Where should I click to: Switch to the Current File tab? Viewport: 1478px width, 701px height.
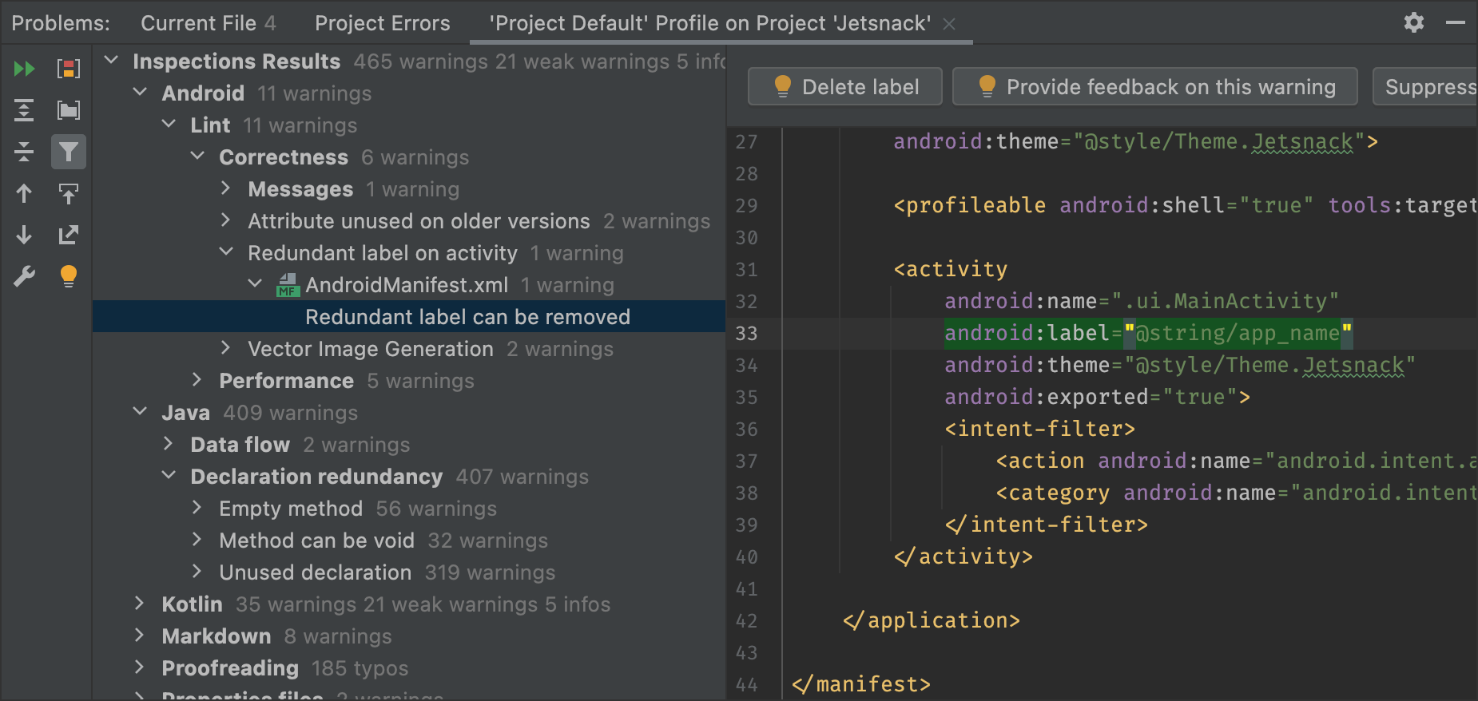208,23
